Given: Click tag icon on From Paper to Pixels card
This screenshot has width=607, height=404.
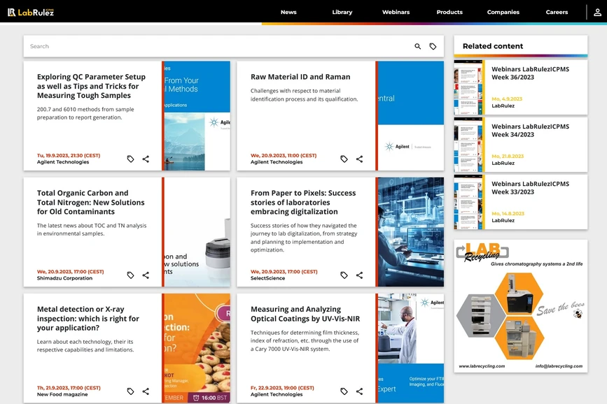Looking at the screenshot, I should tap(344, 275).
